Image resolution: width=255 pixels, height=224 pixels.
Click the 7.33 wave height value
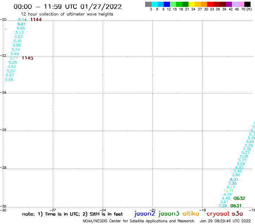point(233,183)
